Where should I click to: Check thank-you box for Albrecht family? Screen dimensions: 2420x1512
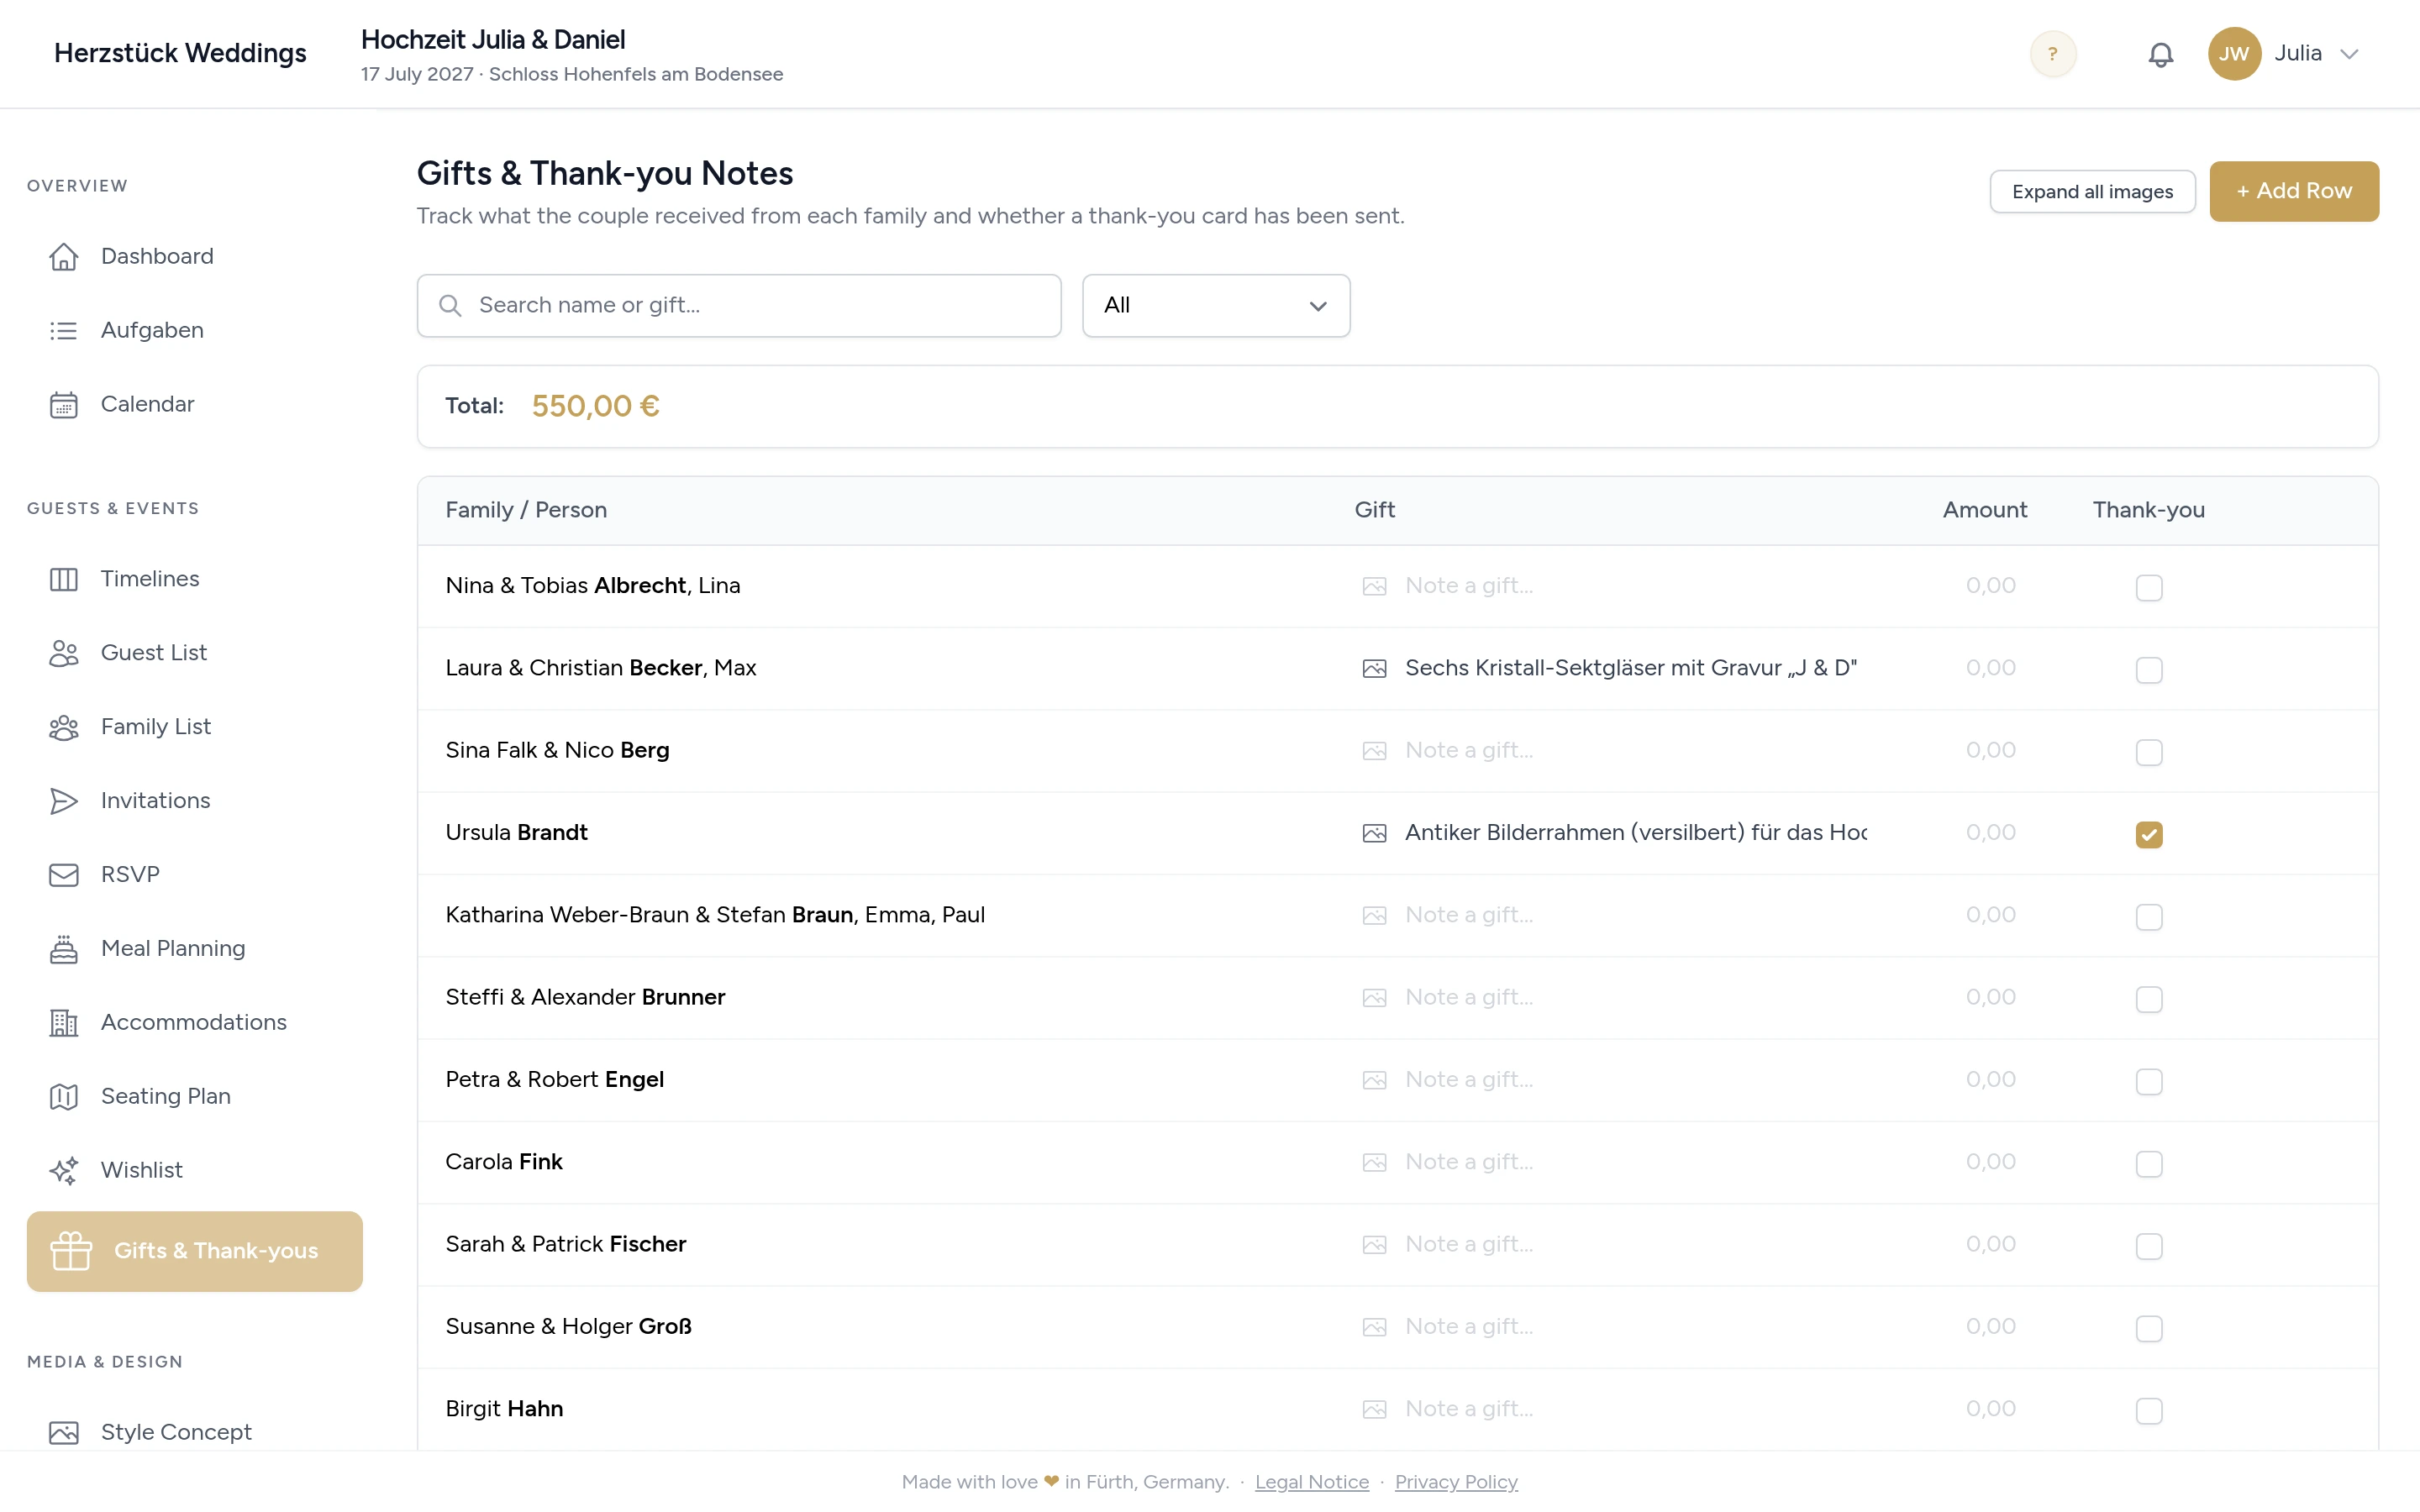[x=2149, y=587]
